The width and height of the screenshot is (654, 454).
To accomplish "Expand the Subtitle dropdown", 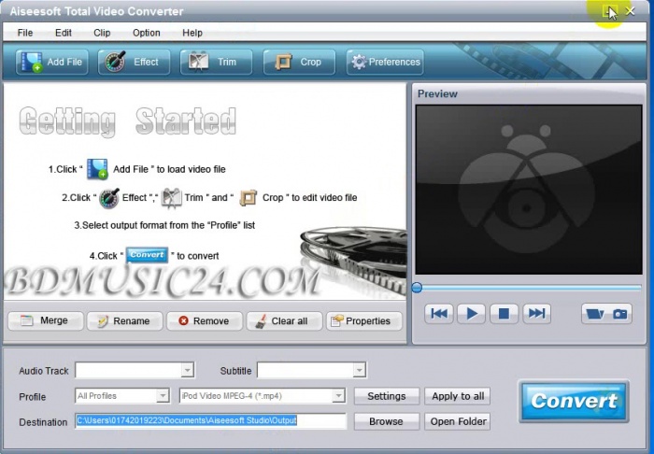I will pyautogui.click(x=359, y=371).
